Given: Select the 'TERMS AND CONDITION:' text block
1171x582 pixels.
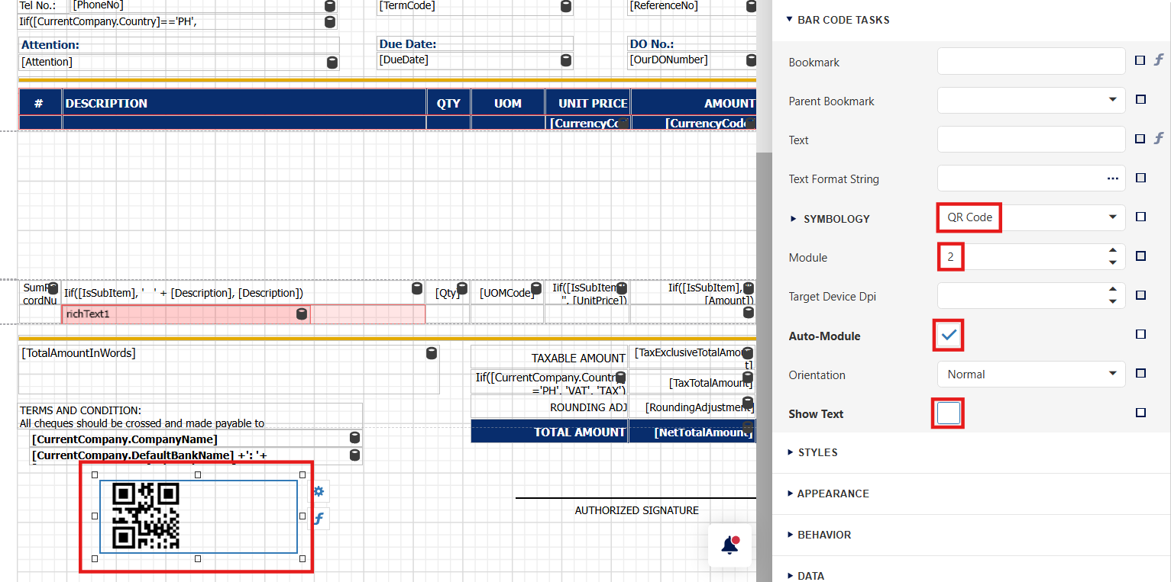Looking at the screenshot, I should pos(190,416).
